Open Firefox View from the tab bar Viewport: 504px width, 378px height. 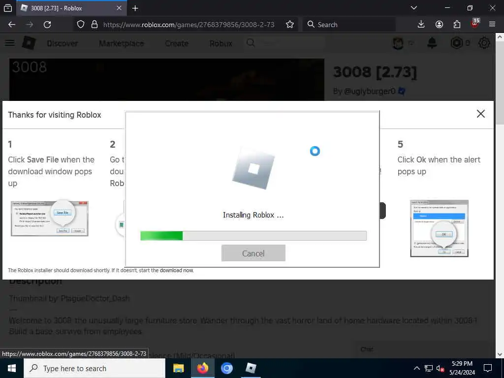click(8, 8)
